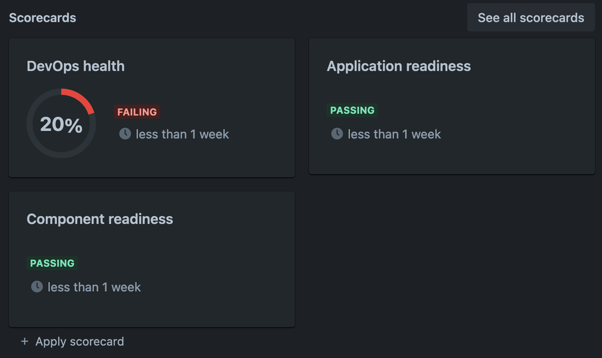Click the plus icon beside Apply scorecard
The width and height of the screenshot is (602, 358).
tap(25, 341)
